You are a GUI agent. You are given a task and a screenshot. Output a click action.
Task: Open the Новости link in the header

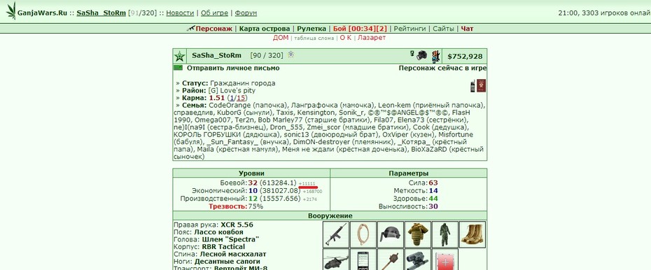[180, 13]
